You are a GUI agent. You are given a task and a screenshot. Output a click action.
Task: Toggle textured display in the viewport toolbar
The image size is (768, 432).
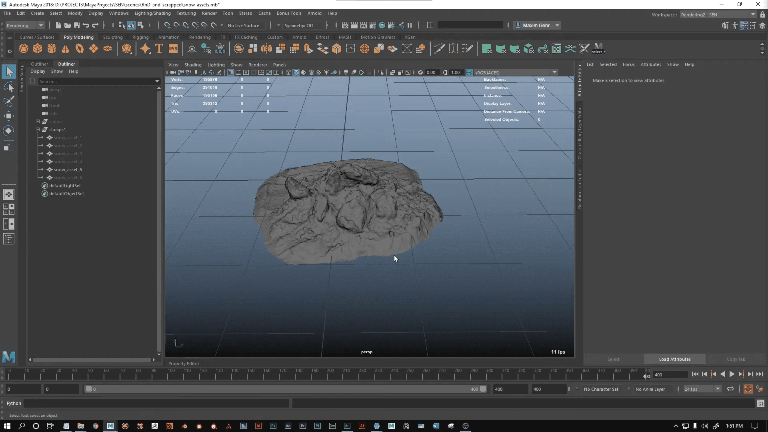pyautogui.click(x=311, y=72)
